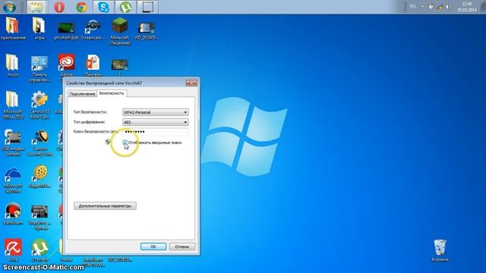The width and height of the screenshot is (486, 273).
Task: Launch Opera browser from taskbar
Action: tap(59, 7)
